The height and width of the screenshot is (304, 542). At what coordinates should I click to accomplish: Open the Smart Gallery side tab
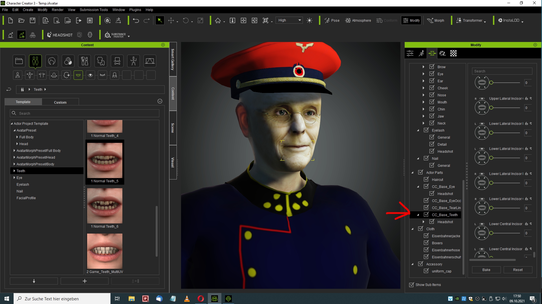coord(173,59)
